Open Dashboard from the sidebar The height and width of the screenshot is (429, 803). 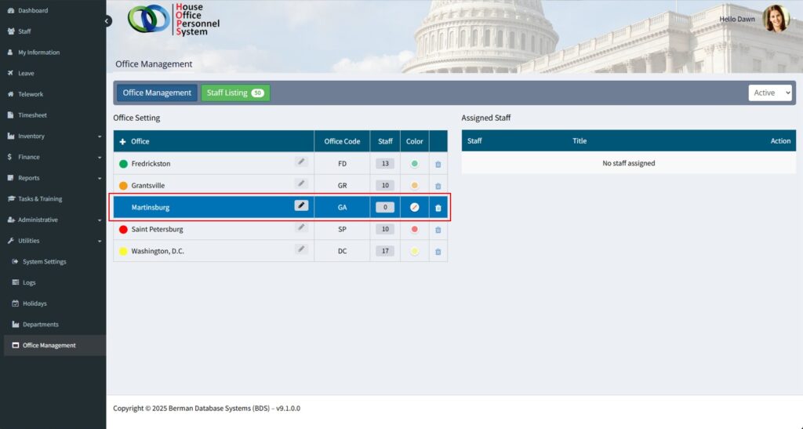point(33,10)
